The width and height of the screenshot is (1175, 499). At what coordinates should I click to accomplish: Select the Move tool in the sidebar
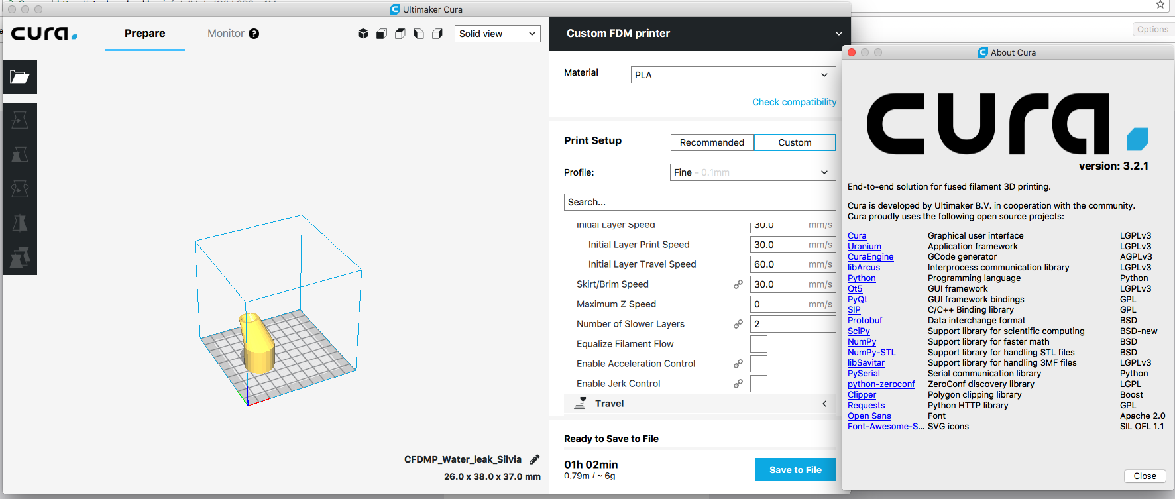click(20, 120)
